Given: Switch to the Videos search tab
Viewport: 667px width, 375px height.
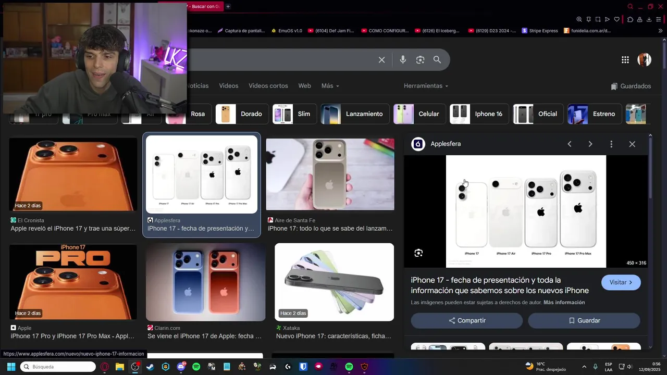Looking at the screenshot, I should coord(228,86).
